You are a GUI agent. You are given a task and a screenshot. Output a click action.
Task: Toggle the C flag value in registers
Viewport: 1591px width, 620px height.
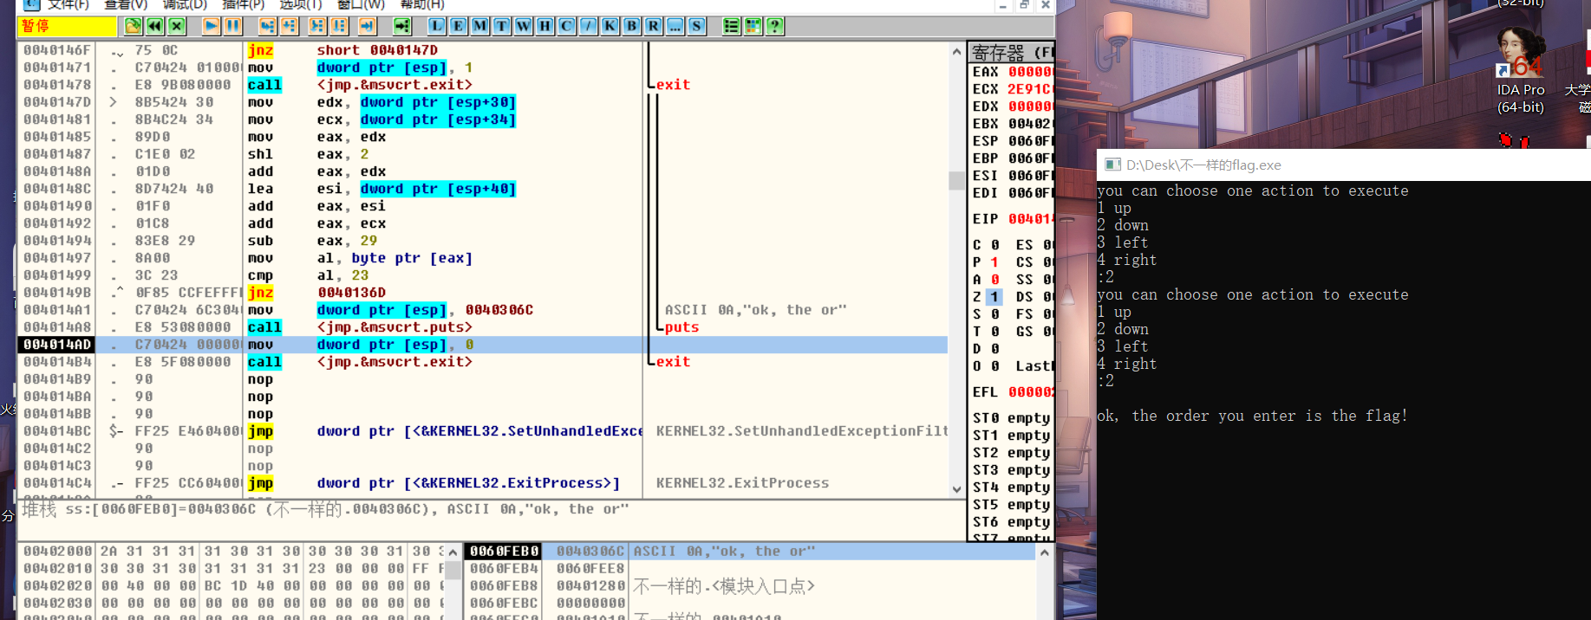tap(994, 245)
